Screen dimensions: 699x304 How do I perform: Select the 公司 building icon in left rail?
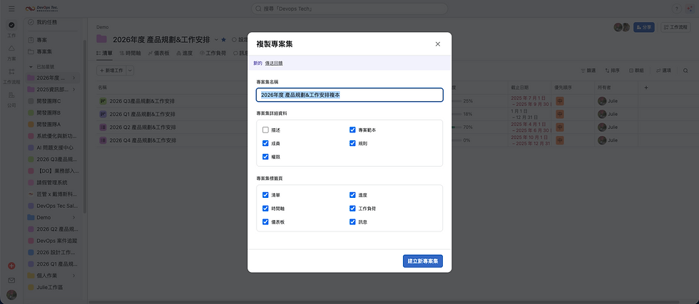(x=11, y=95)
